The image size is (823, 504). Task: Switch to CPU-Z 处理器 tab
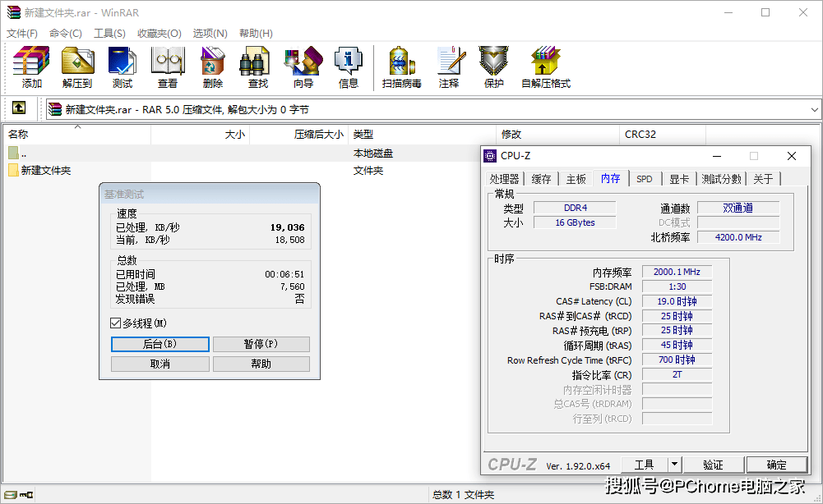(504, 179)
